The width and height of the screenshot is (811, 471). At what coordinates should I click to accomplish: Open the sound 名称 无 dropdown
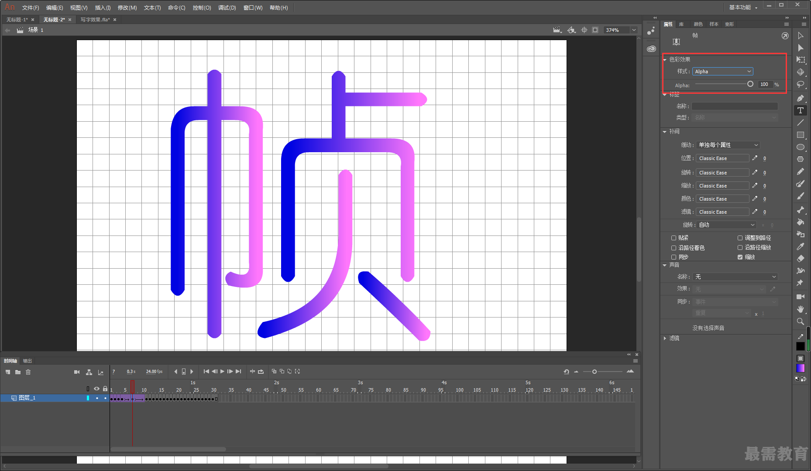pyautogui.click(x=735, y=276)
